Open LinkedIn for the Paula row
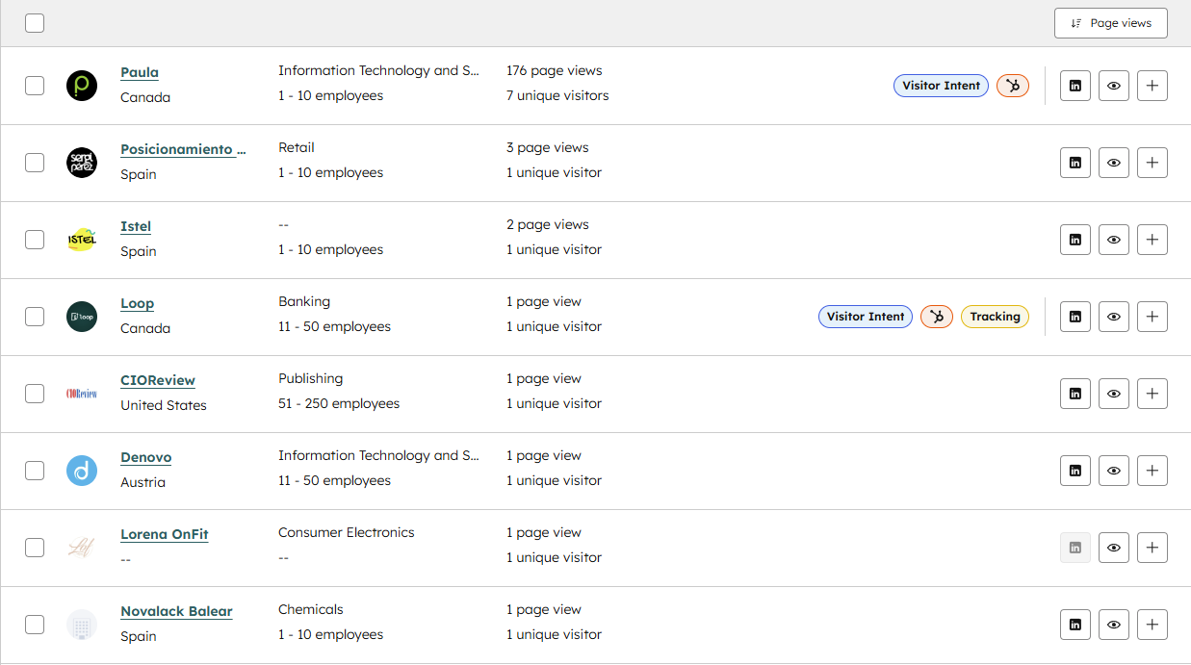 pyautogui.click(x=1075, y=86)
